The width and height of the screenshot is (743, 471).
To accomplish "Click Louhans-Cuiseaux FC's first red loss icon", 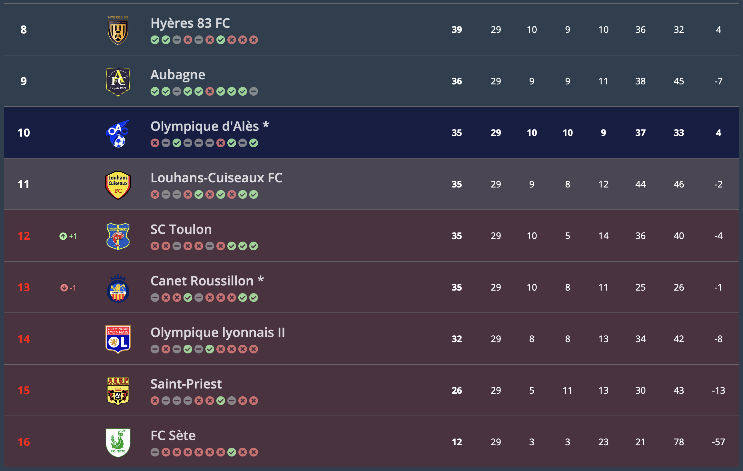I will [155, 195].
